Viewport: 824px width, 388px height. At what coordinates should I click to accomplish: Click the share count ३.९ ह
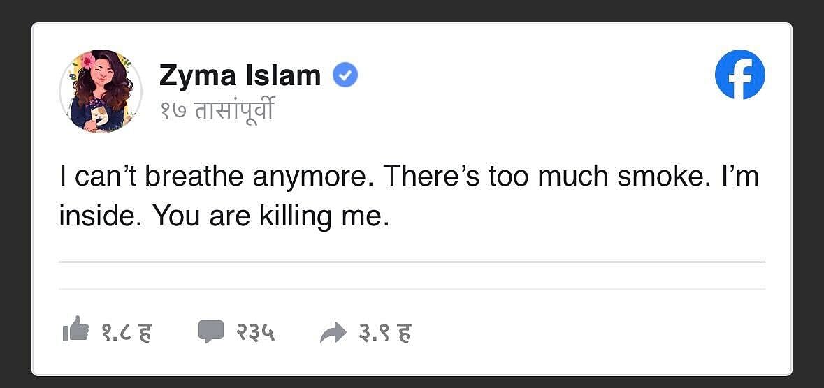[384, 332]
